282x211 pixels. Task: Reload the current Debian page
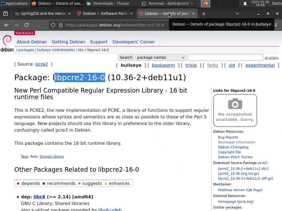[26, 25]
